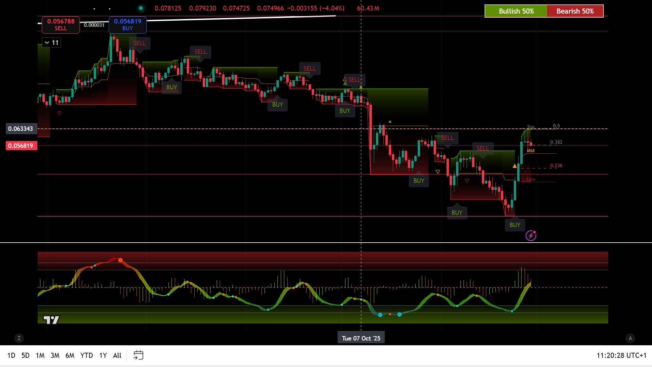Click the red 0.056788 SELL order button
Screen dimensions: 652x367
click(61, 25)
